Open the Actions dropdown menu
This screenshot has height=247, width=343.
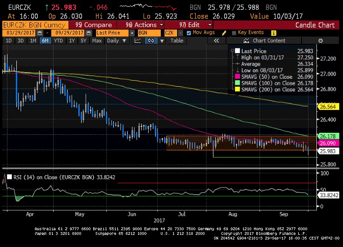click(x=144, y=25)
